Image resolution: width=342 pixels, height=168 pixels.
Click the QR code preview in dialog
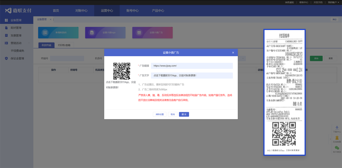122,71
